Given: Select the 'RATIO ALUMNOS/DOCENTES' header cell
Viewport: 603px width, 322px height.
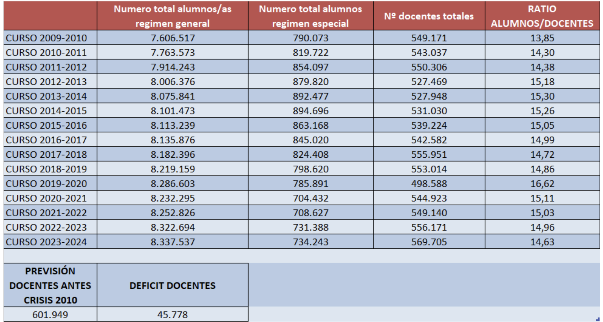Looking at the screenshot, I should pos(542,16).
